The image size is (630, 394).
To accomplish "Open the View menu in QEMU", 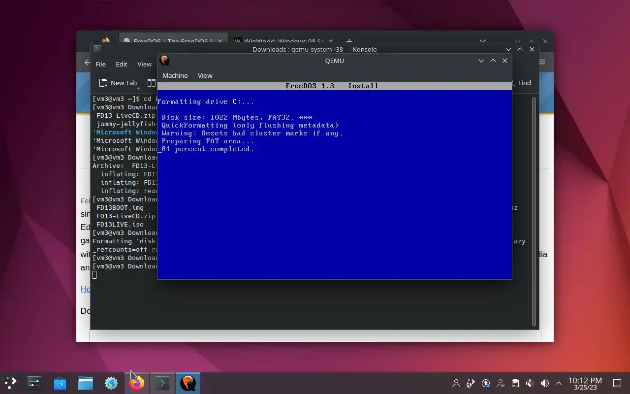I will (205, 75).
